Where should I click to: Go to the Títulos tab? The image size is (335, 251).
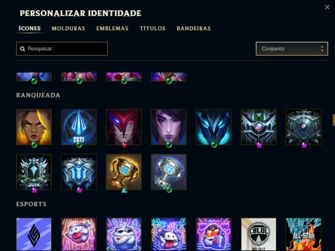(x=153, y=29)
